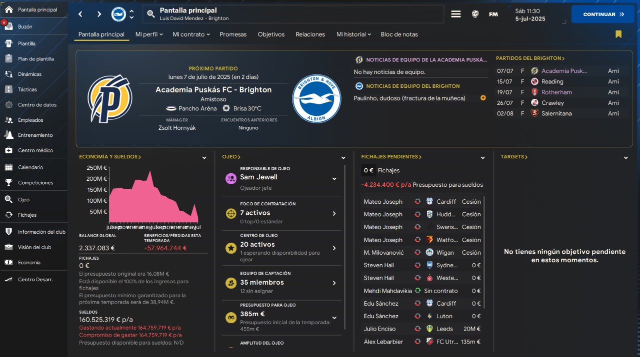Expand Presupuesto para ojeo 385m chevron
Screen dimensions: 640x357
pos(334,318)
